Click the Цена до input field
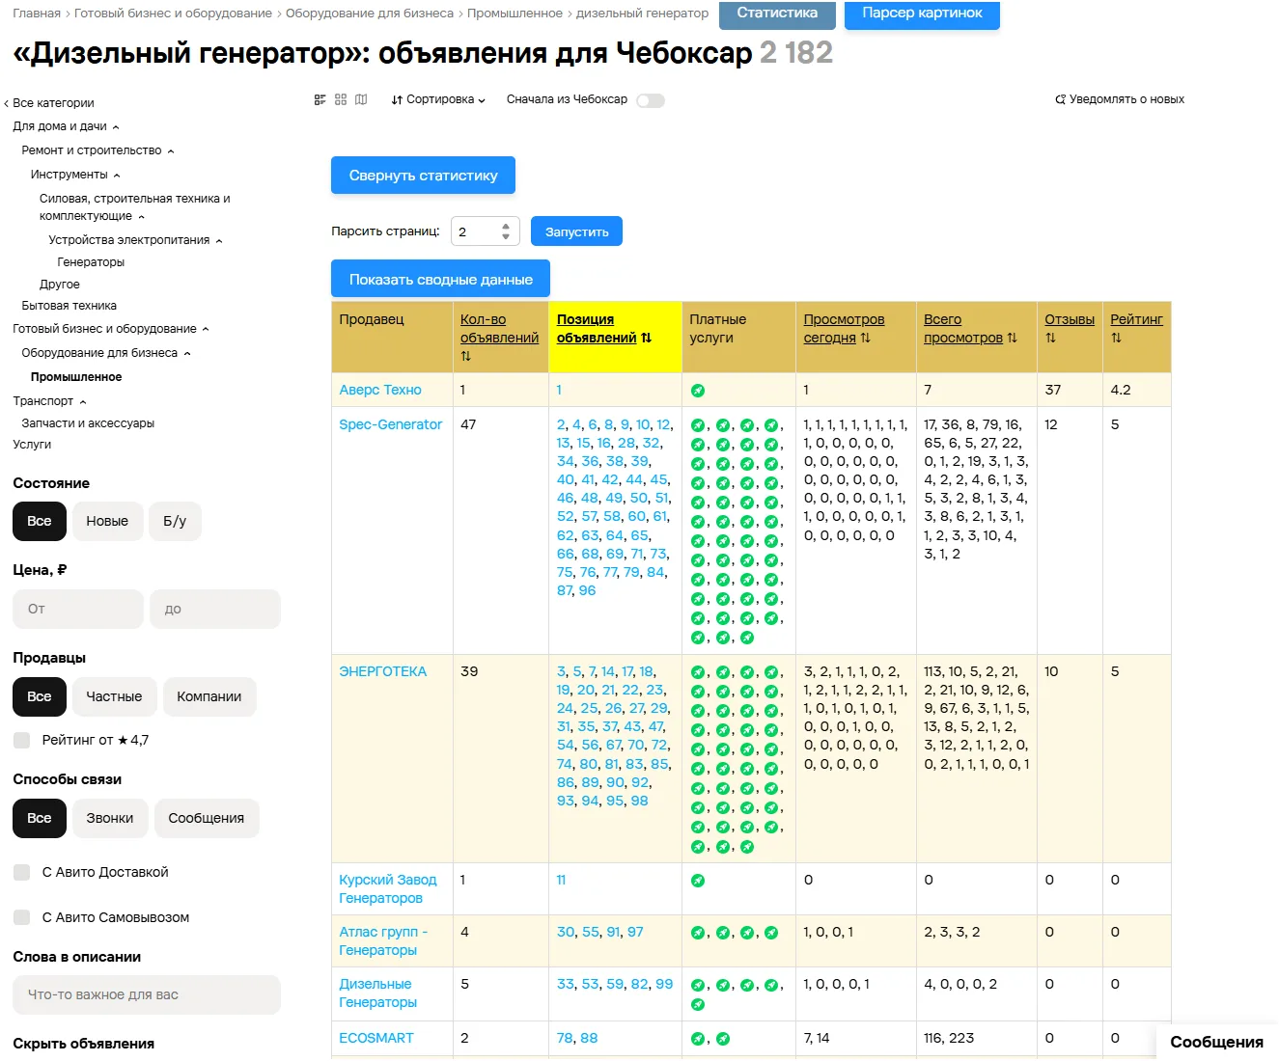 (x=215, y=609)
